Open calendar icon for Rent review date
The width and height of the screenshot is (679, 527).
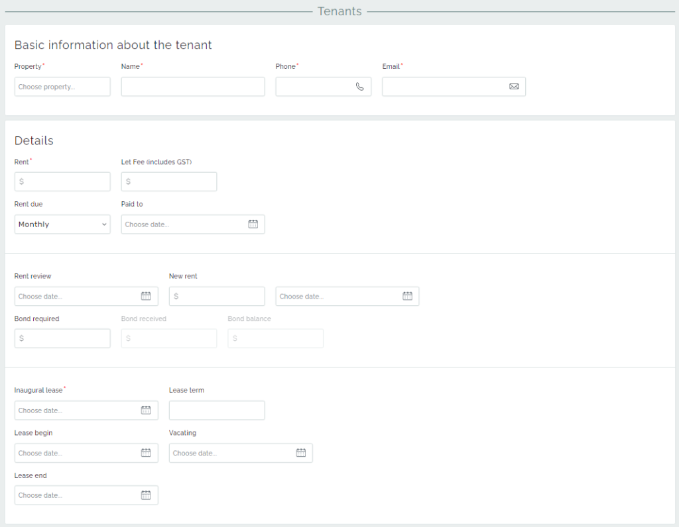pyautogui.click(x=146, y=296)
